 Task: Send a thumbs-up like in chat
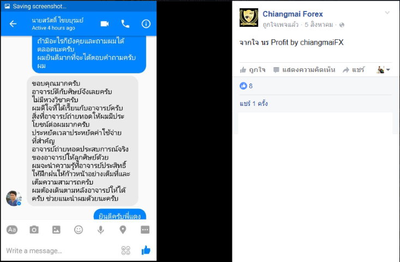tap(146, 251)
